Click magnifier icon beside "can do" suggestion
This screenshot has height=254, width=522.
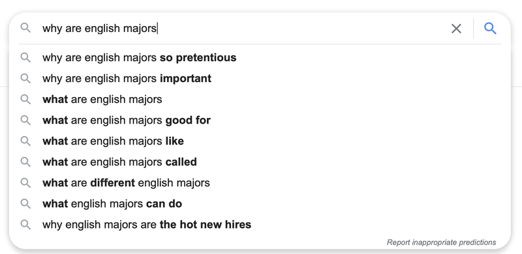point(25,203)
